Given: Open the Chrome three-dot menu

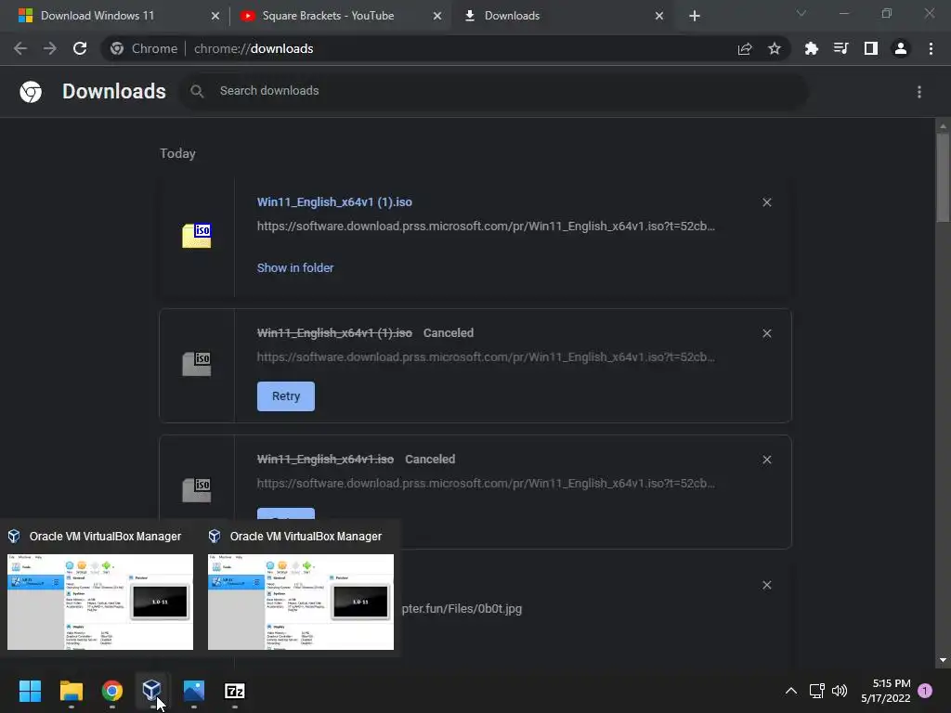Looking at the screenshot, I should click(x=931, y=48).
